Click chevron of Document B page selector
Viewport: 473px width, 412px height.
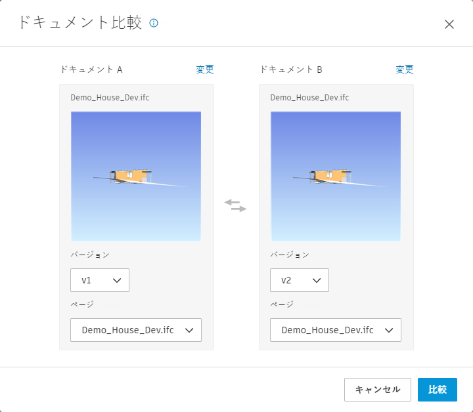click(390, 330)
